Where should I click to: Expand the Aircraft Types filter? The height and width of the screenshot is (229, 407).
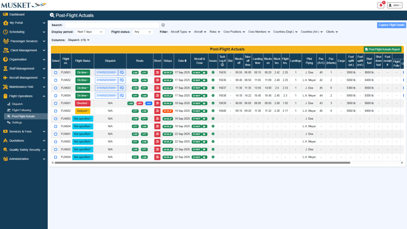click(x=180, y=32)
